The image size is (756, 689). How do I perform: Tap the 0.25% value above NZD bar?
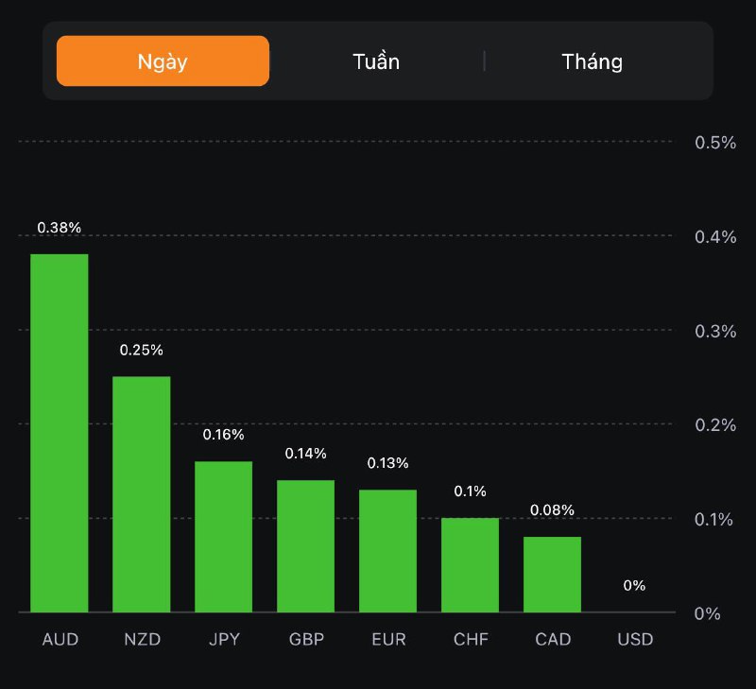142,350
